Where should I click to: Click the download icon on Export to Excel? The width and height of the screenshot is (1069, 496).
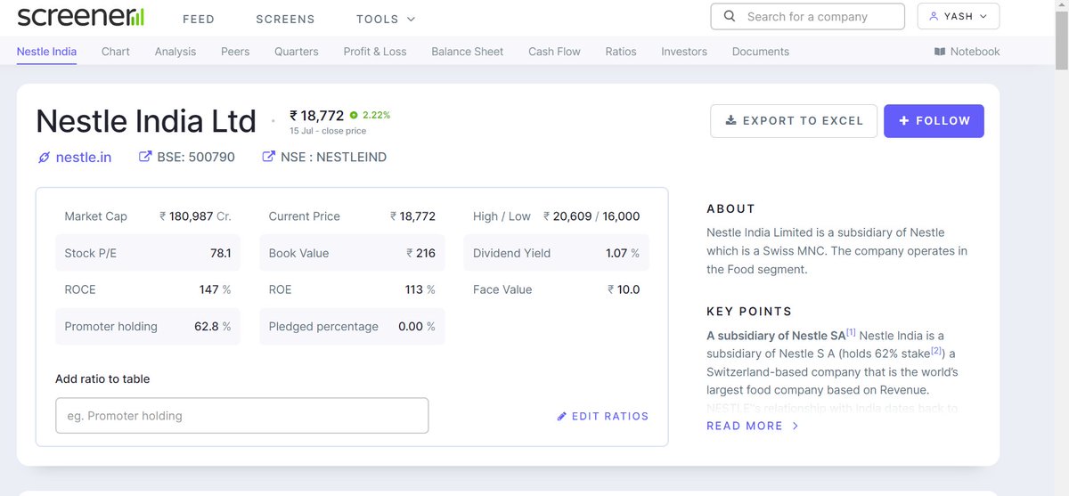point(730,120)
